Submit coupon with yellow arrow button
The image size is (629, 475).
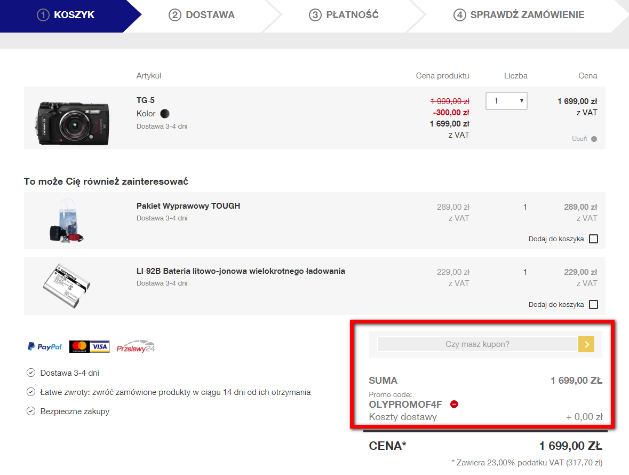click(586, 344)
